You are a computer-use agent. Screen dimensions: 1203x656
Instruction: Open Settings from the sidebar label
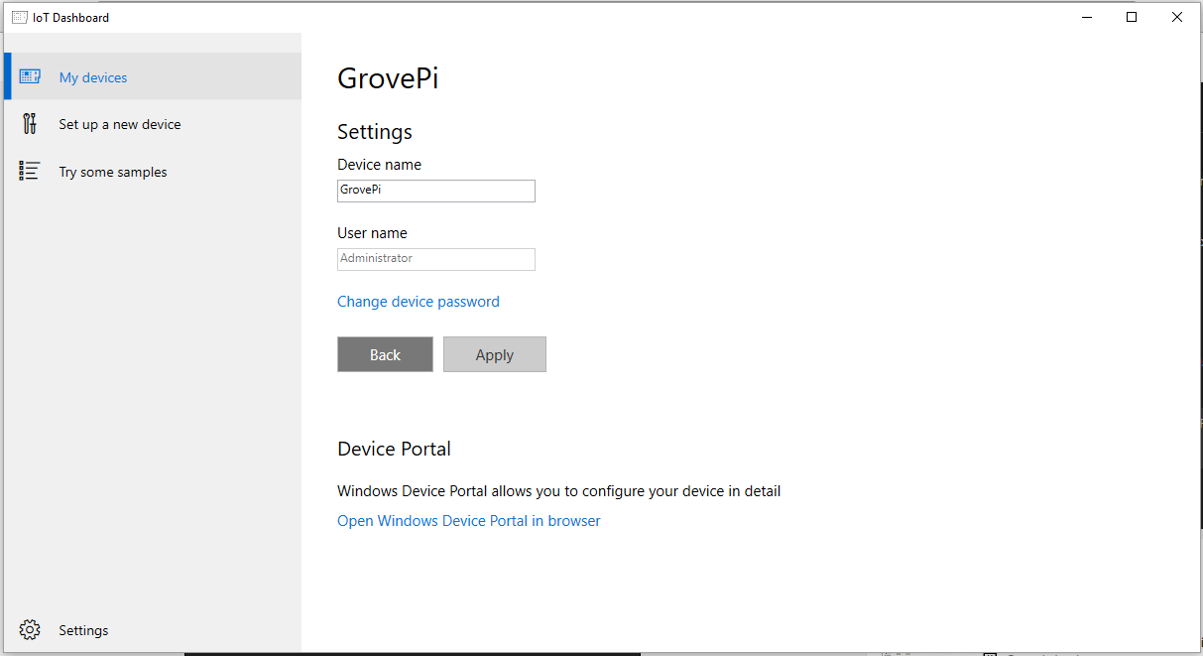coord(83,630)
